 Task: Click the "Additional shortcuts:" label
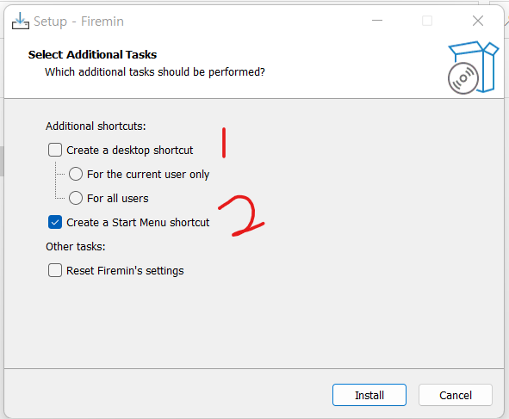(x=96, y=126)
